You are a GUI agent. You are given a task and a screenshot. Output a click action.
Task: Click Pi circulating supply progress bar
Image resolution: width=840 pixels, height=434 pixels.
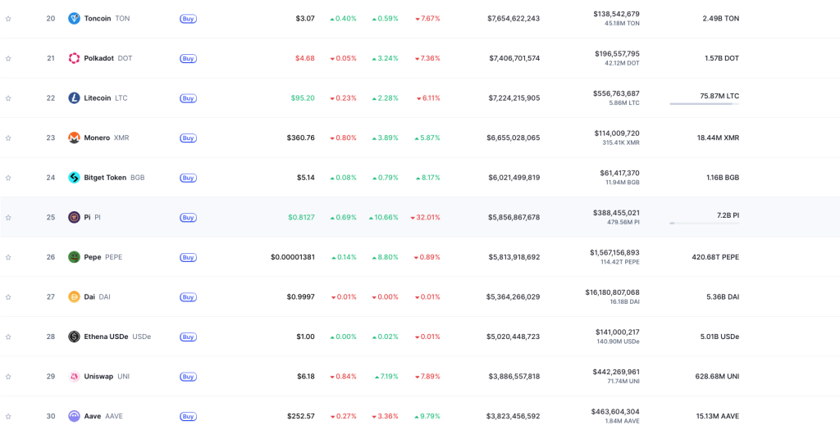tap(704, 223)
